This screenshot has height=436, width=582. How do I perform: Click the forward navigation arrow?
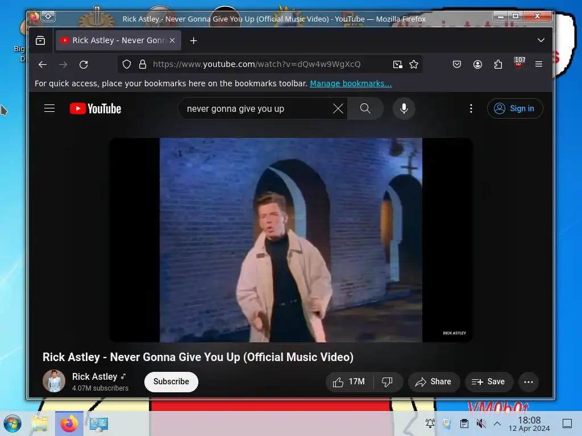coord(63,65)
